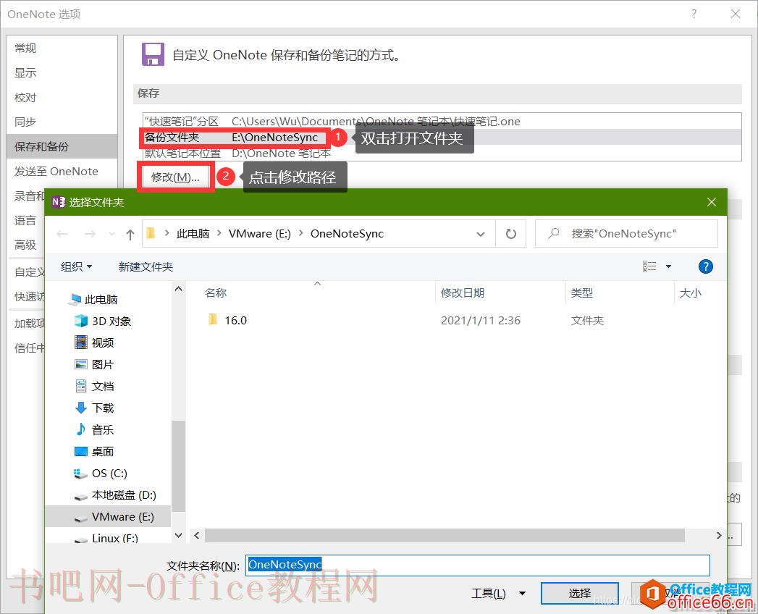The height and width of the screenshot is (614, 758).
Task: Open the 校对 options category
Action: pos(62,97)
